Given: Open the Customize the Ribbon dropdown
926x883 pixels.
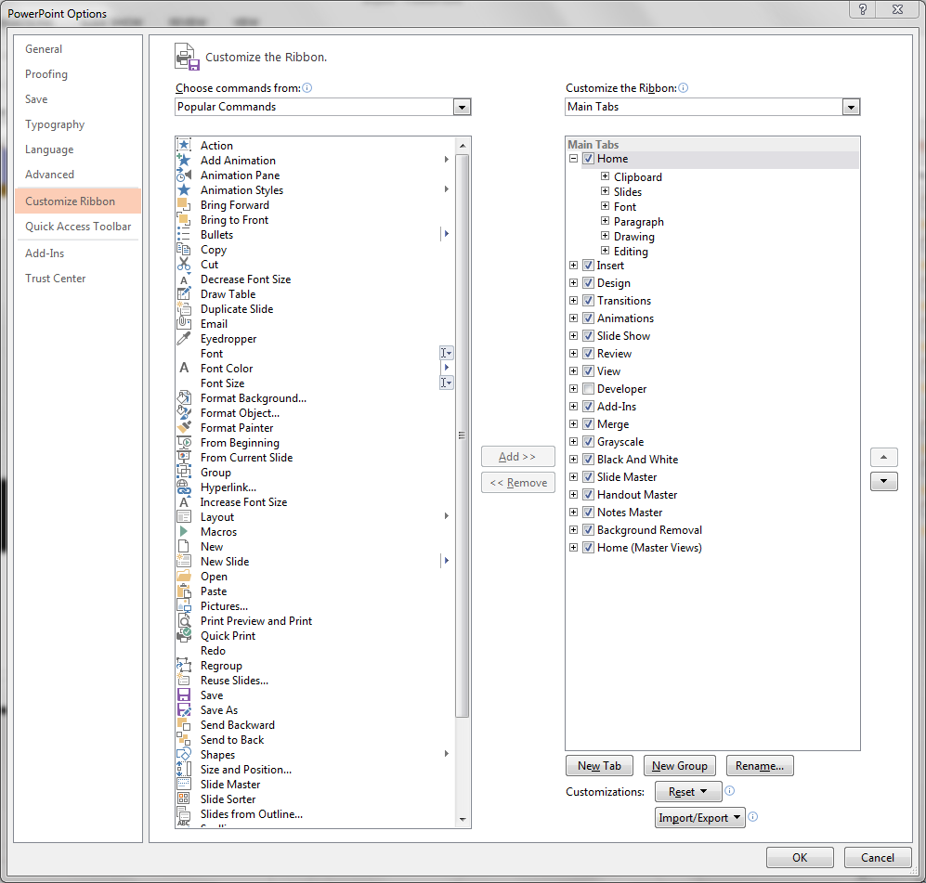Looking at the screenshot, I should click(x=851, y=107).
